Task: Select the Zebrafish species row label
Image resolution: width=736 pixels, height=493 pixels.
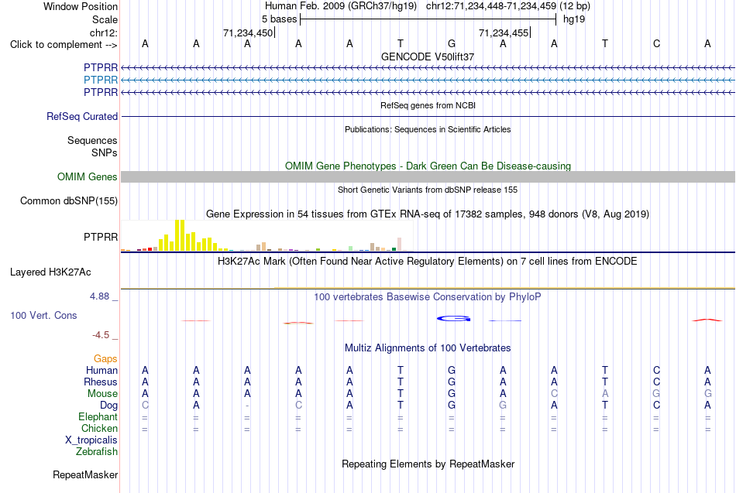Action: click(97, 452)
